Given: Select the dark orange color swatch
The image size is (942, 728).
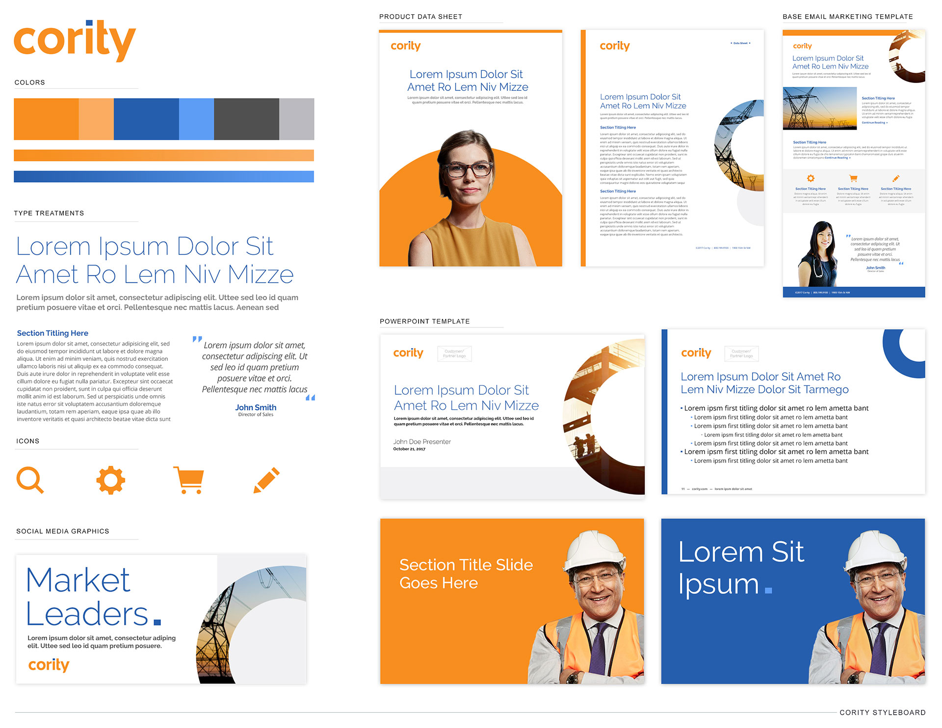Looking at the screenshot, I should point(46,119).
